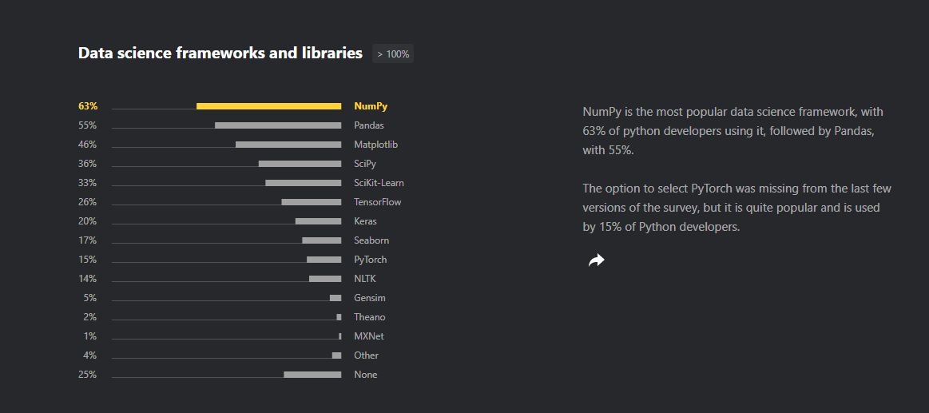Click the 'Data science frameworks and libraries' heading
929x413 pixels.
click(x=220, y=54)
